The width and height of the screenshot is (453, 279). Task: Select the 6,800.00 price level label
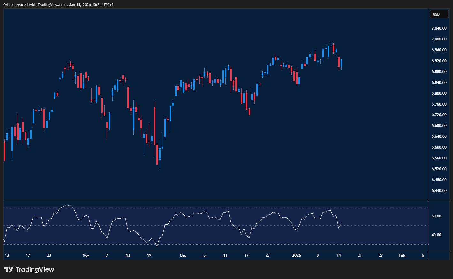click(439, 93)
